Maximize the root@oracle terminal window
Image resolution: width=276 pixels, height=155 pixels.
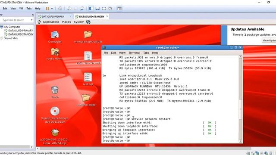[x=236, y=47]
